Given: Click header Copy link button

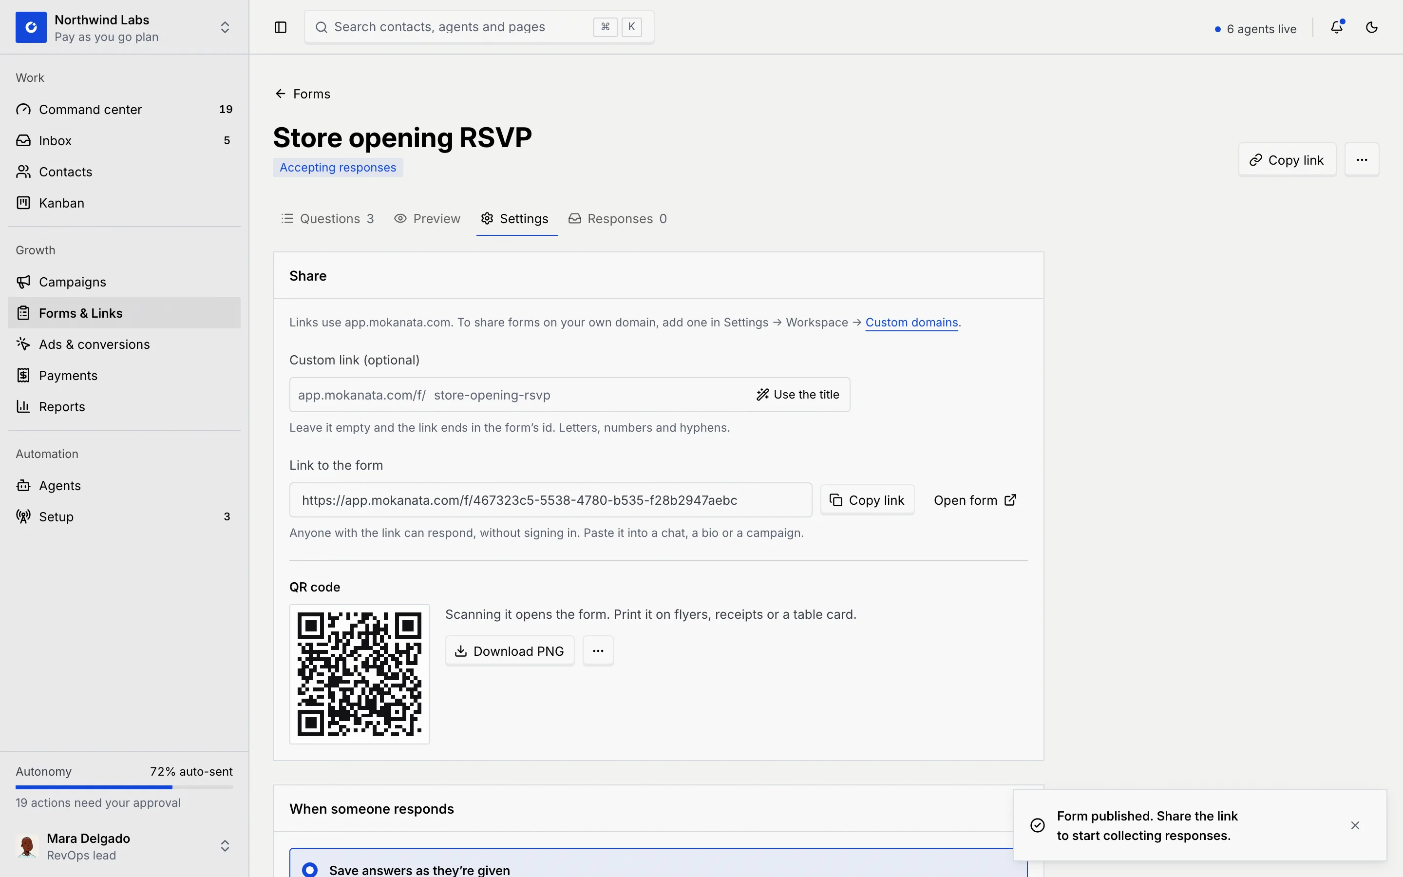Looking at the screenshot, I should [1287, 159].
